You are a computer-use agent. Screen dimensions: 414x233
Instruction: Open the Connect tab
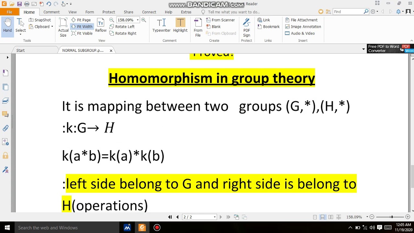[149, 12]
